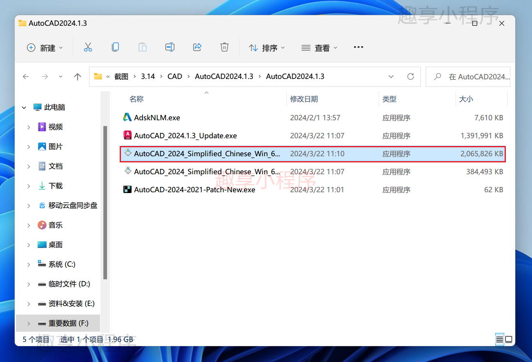The image size is (532, 362).
Task: Click the Paste clipboard icon
Action: point(143,47)
